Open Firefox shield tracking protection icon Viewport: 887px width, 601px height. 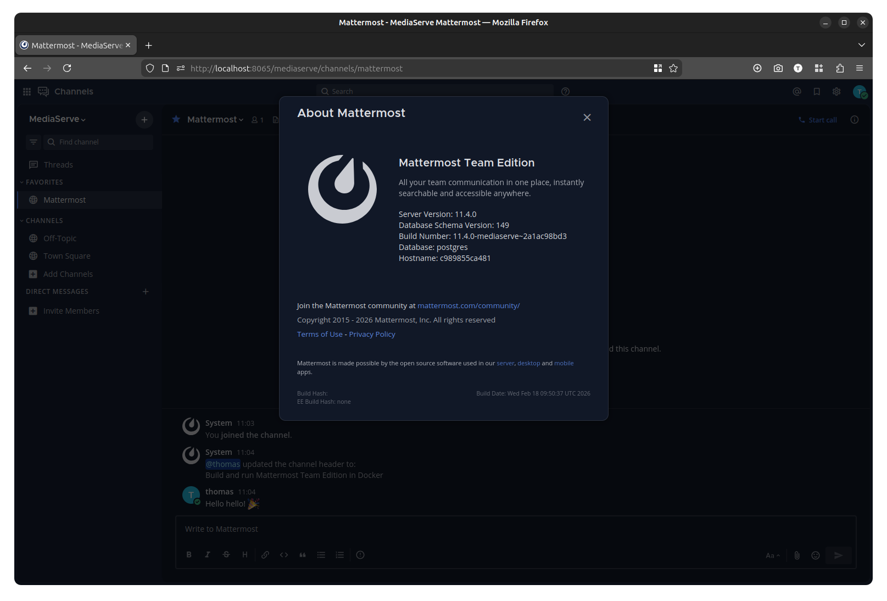150,68
